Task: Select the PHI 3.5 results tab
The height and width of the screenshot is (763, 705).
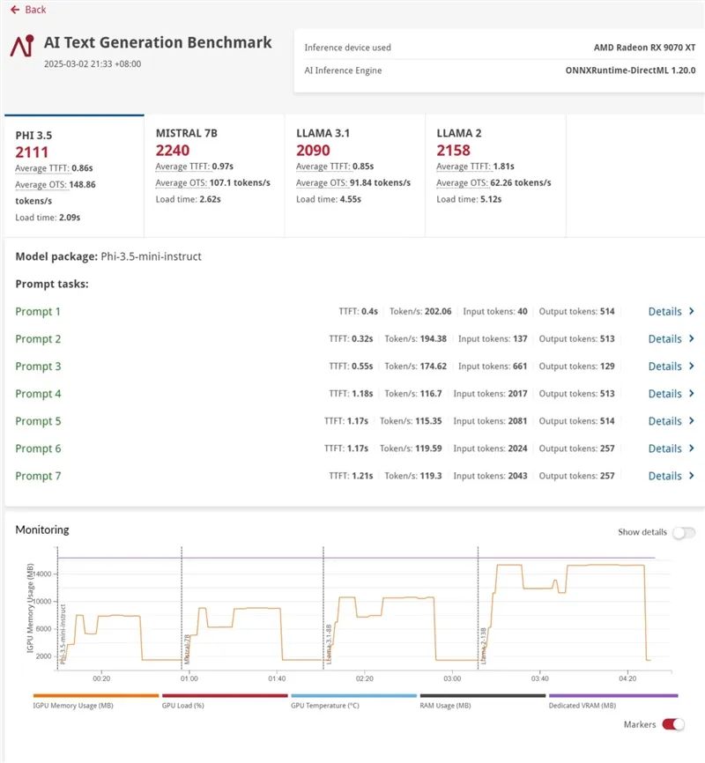Action: point(74,175)
